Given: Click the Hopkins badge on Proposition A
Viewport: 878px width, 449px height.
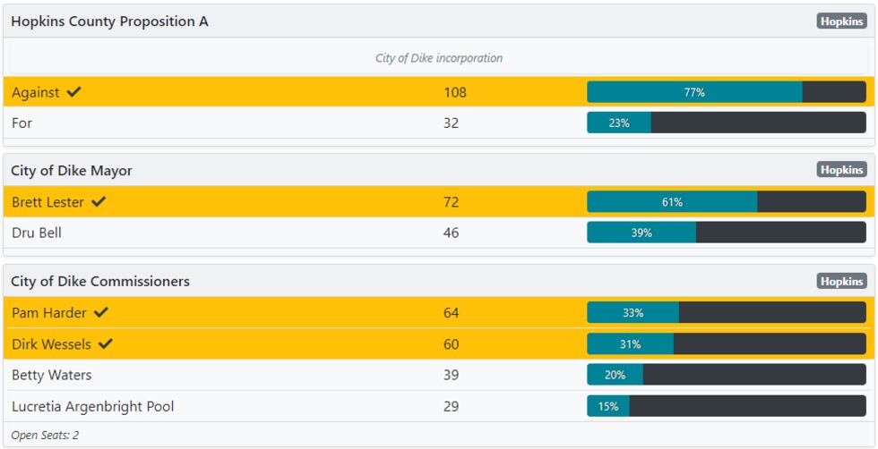Looking at the screenshot, I should (x=841, y=21).
